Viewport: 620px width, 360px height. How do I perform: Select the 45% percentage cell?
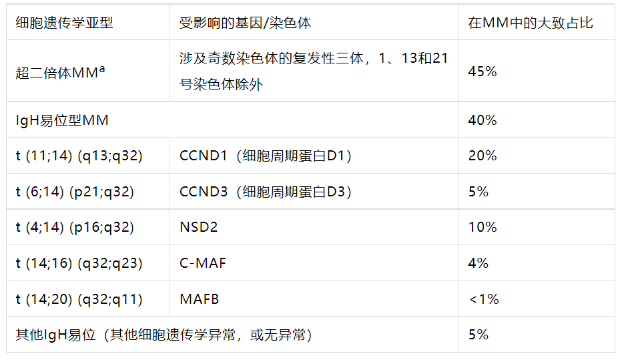483,71
